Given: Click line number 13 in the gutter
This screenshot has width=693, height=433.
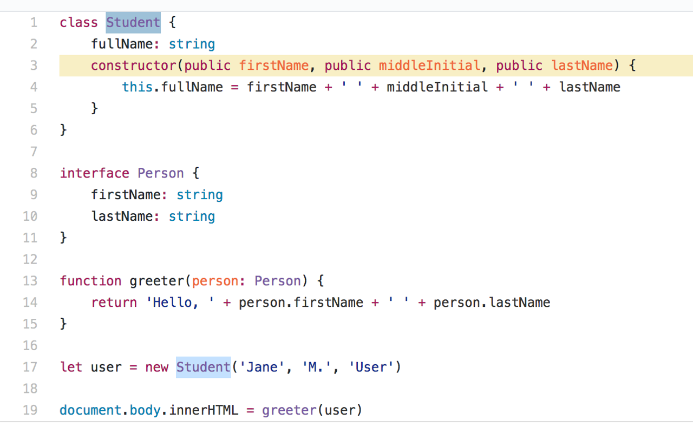Looking at the screenshot, I should click(30, 281).
